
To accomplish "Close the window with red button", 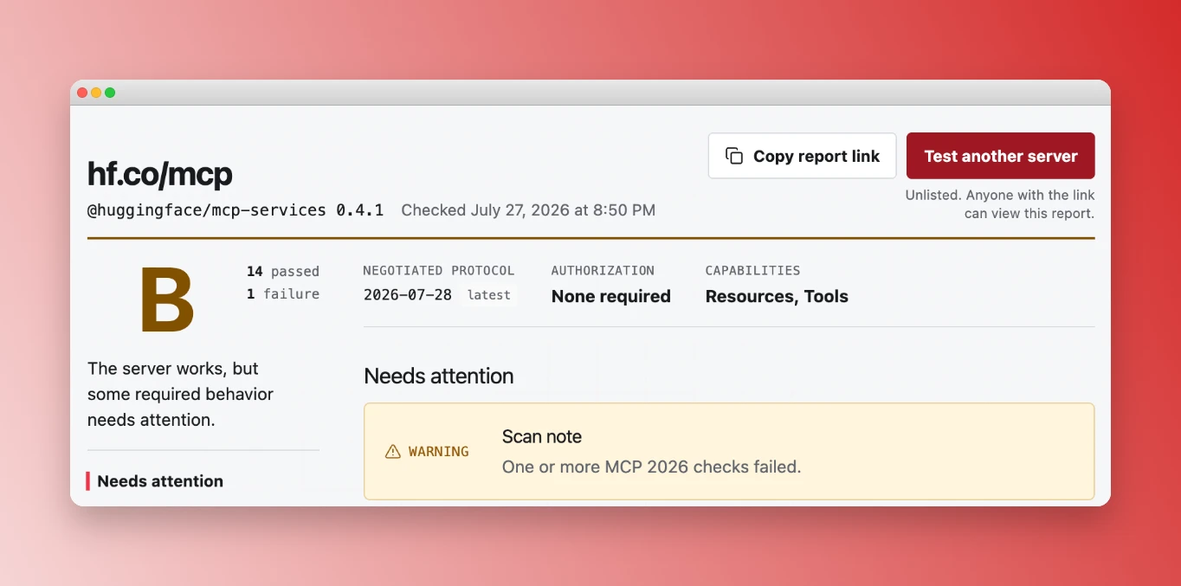I will coord(82,93).
